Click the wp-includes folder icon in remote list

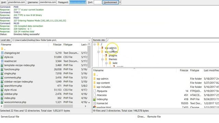[x=94, y=87]
